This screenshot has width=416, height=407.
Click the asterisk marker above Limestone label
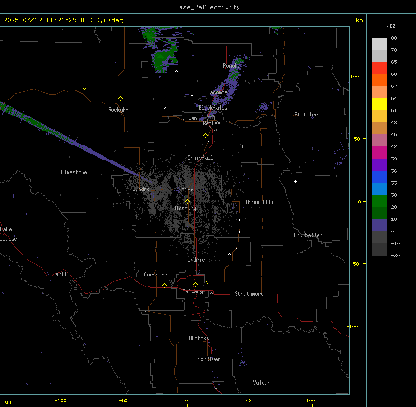pos(74,167)
